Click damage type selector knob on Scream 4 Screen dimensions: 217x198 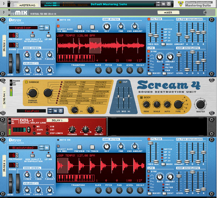(x=48, y=93)
